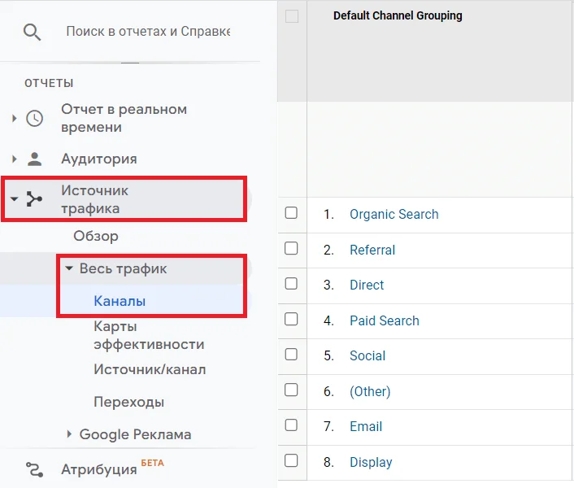Open the Источник/канал report
Image resolution: width=574 pixels, height=488 pixels.
150,369
